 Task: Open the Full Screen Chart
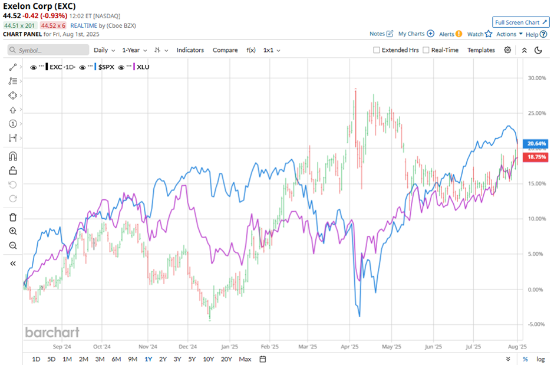coord(521,22)
